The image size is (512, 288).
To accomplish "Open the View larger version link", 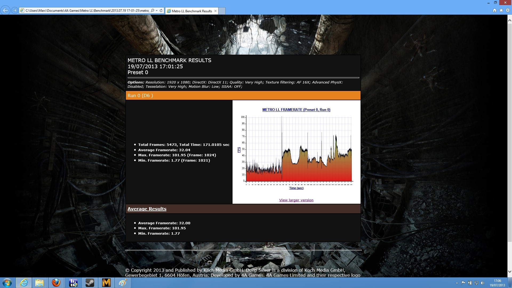I will (x=296, y=200).
